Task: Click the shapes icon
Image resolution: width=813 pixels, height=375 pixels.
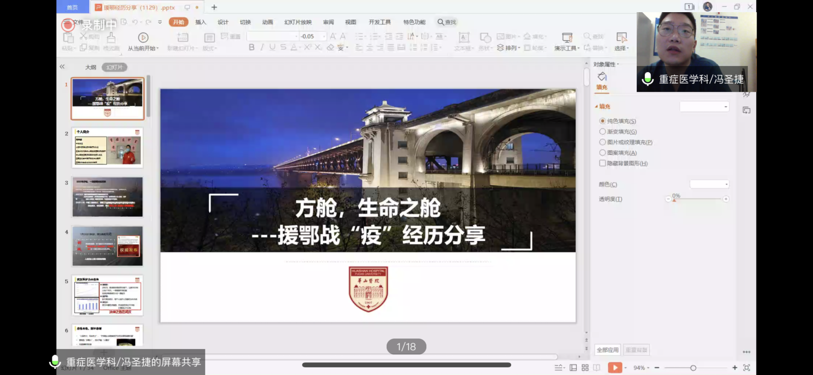Action: click(485, 38)
